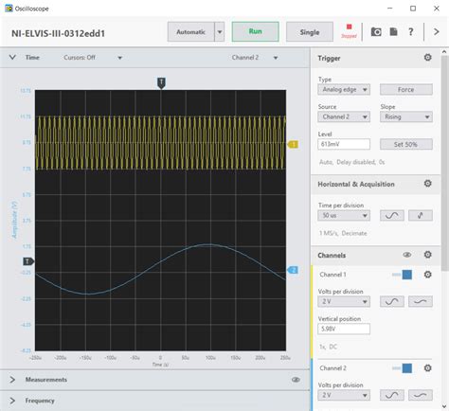The height and width of the screenshot is (411, 449).
Task: Click Channel 1 flatten waveform scale icon
Action: [421, 301]
